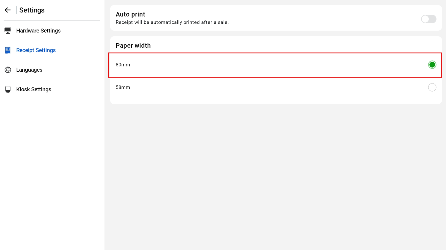Click the Settings page title
Image resolution: width=446 pixels, height=250 pixels.
32,10
